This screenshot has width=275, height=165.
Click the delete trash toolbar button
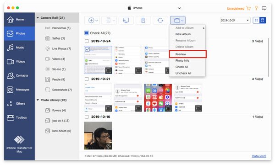[143, 20]
